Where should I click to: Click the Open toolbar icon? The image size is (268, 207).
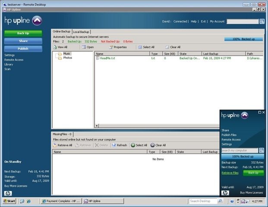[x=84, y=47]
